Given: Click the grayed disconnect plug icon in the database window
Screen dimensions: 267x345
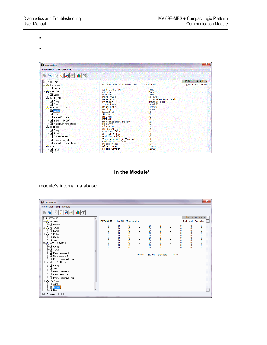Looking at the screenshot, I should [x=44, y=213].
